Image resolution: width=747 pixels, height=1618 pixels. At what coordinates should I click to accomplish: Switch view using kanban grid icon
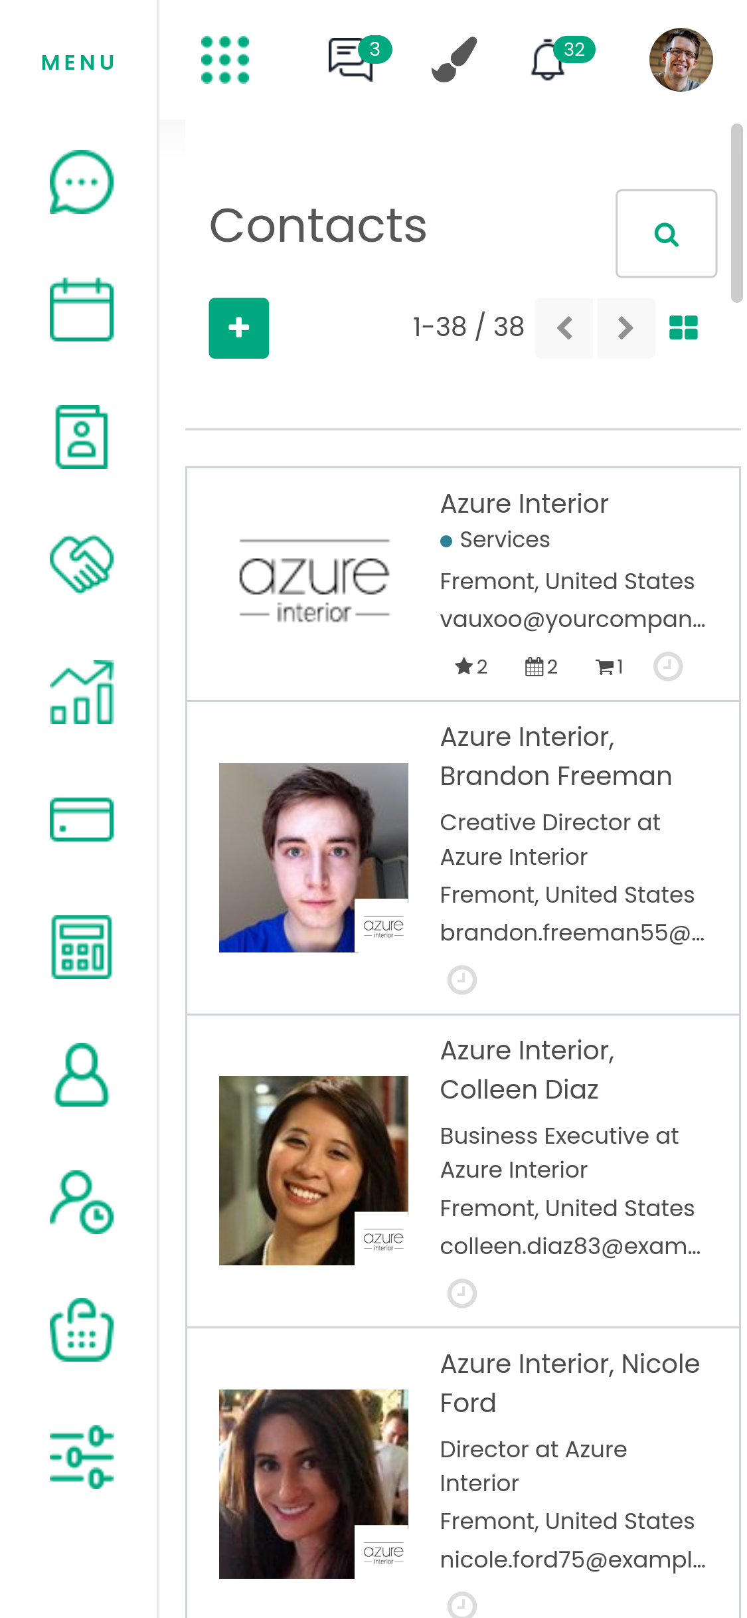(683, 328)
